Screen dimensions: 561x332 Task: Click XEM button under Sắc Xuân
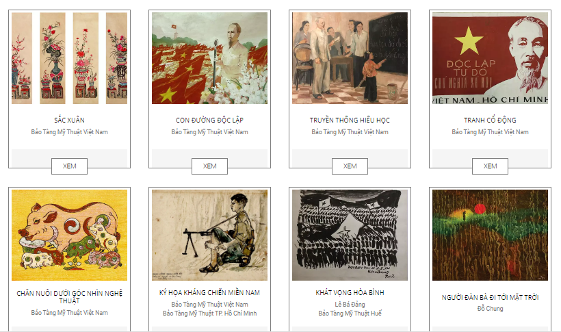tap(69, 166)
